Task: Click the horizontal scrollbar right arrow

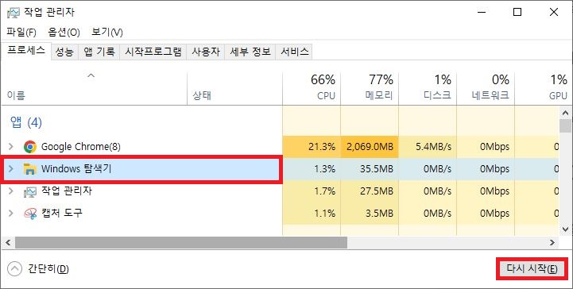Action: [x=552, y=242]
